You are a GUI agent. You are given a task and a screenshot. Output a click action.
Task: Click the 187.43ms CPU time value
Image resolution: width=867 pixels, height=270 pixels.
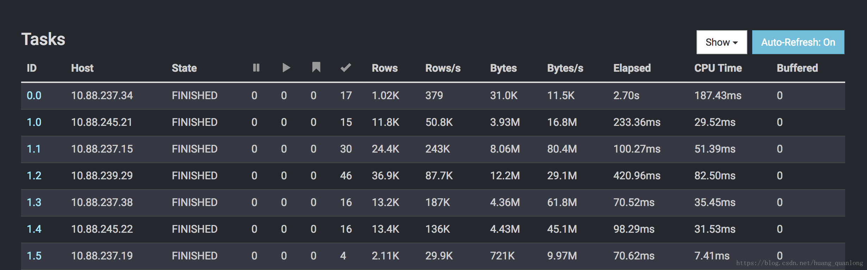click(718, 96)
